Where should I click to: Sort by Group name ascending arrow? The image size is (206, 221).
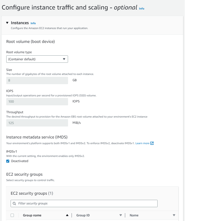click(x=67, y=215)
